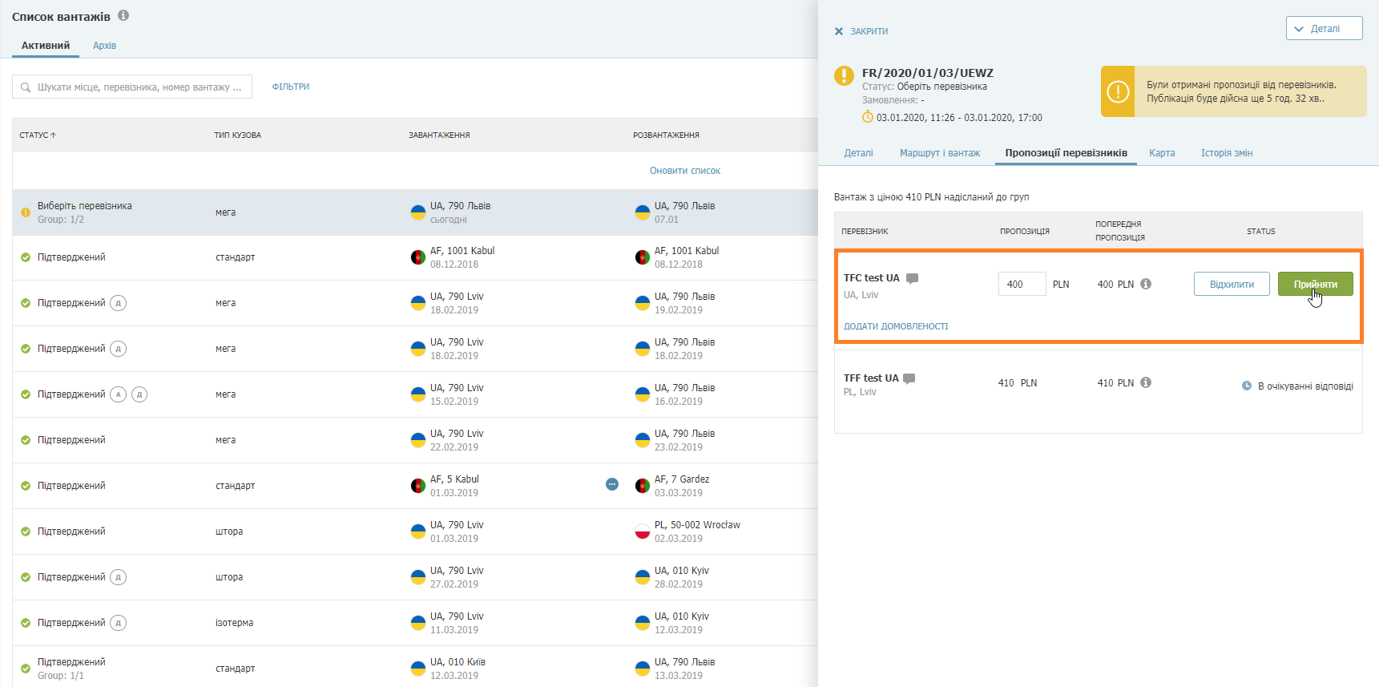Click the green check icon in the AF, 1001 Kabul row

tap(26, 257)
